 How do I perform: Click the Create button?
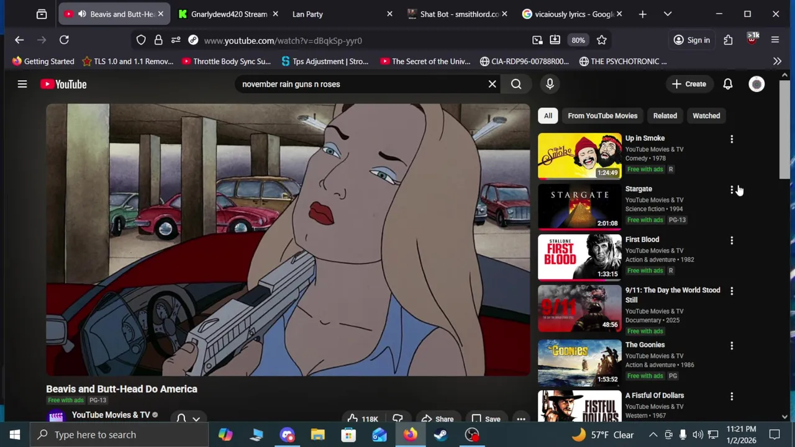(689, 84)
